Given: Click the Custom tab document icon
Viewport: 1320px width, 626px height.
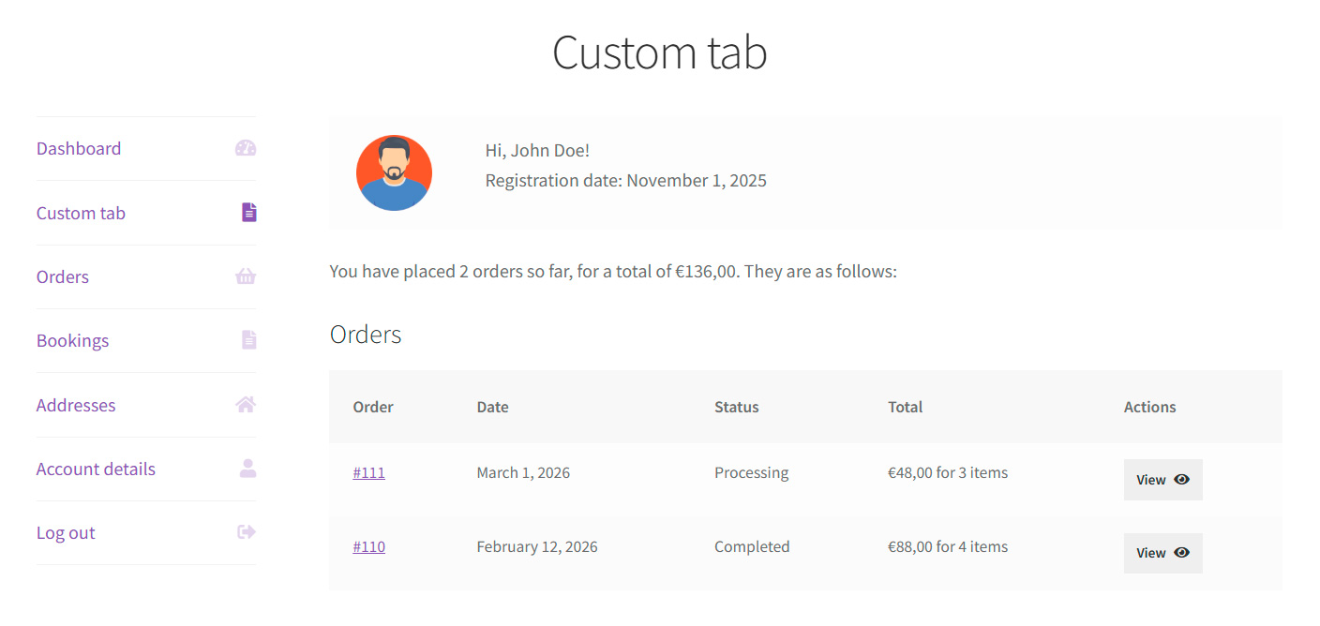Looking at the screenshot, I should click(248, 213).
